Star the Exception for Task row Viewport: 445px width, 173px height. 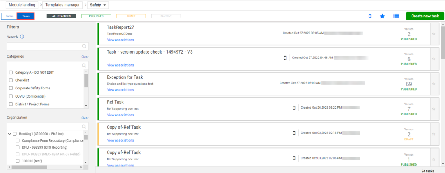(434, 84)
